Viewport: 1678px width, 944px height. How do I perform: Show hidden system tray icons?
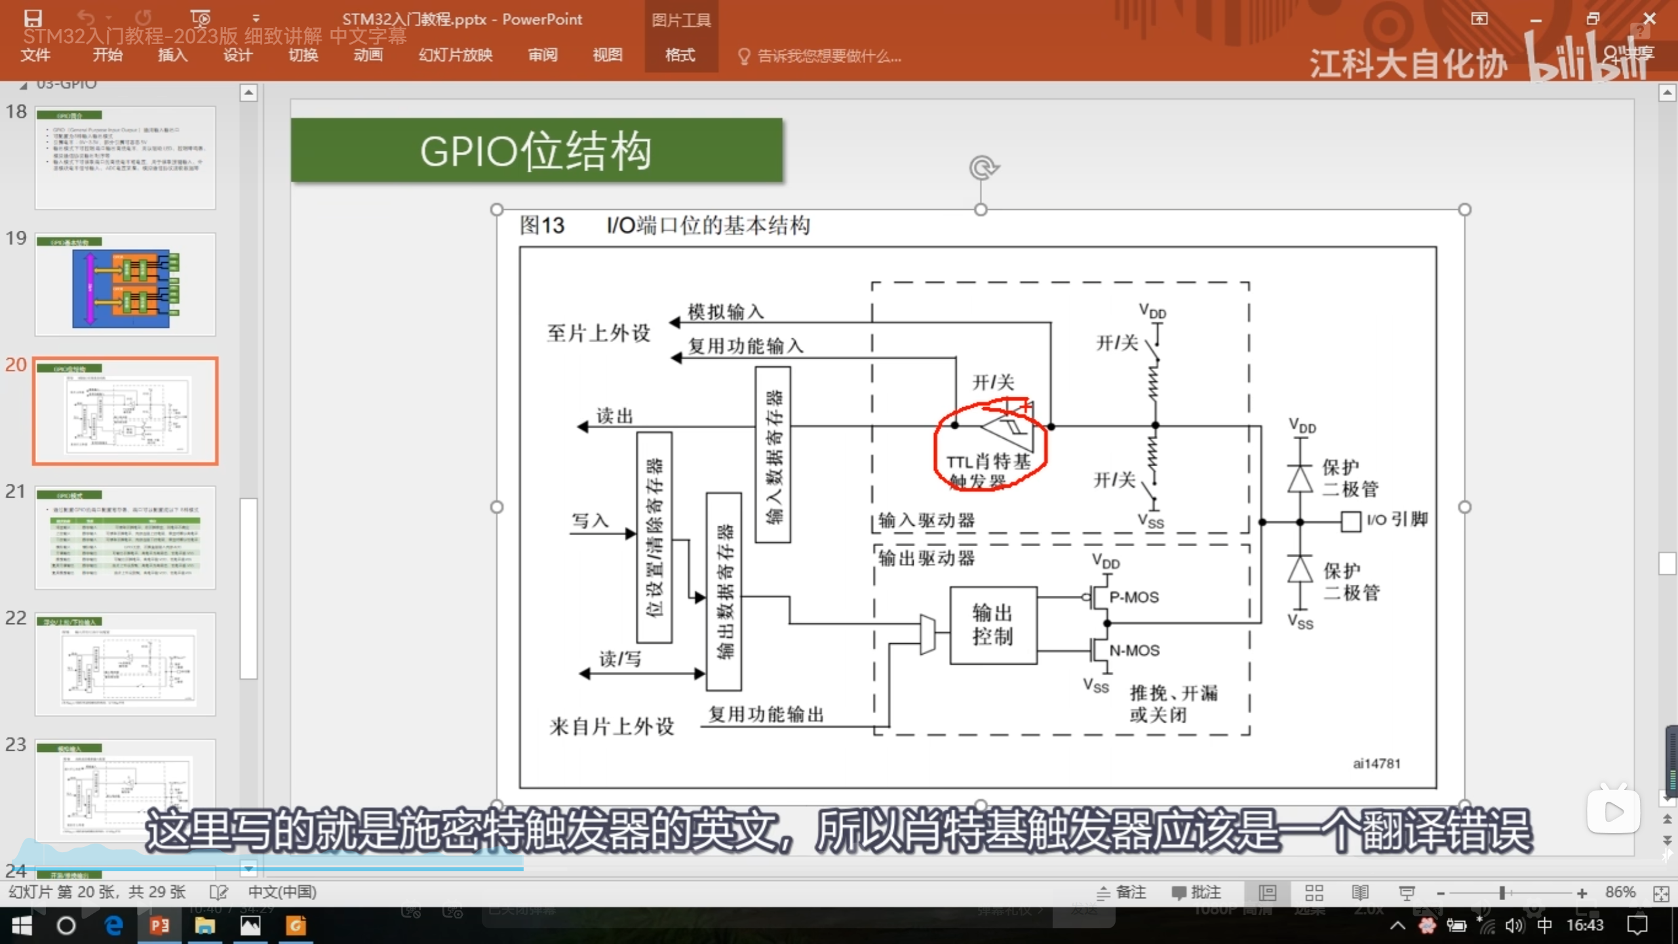(x=1397, y=926)
